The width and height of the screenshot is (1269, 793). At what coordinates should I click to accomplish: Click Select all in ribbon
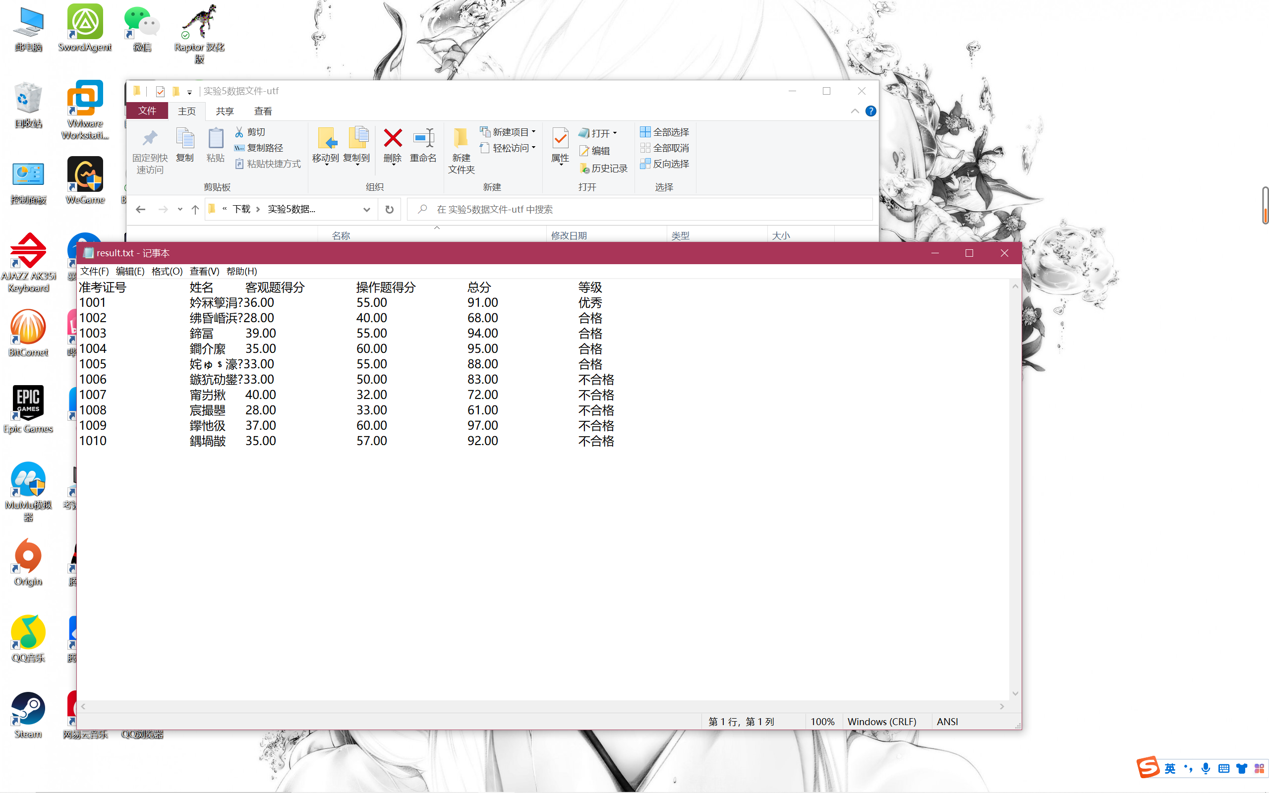tap(664, 132)
